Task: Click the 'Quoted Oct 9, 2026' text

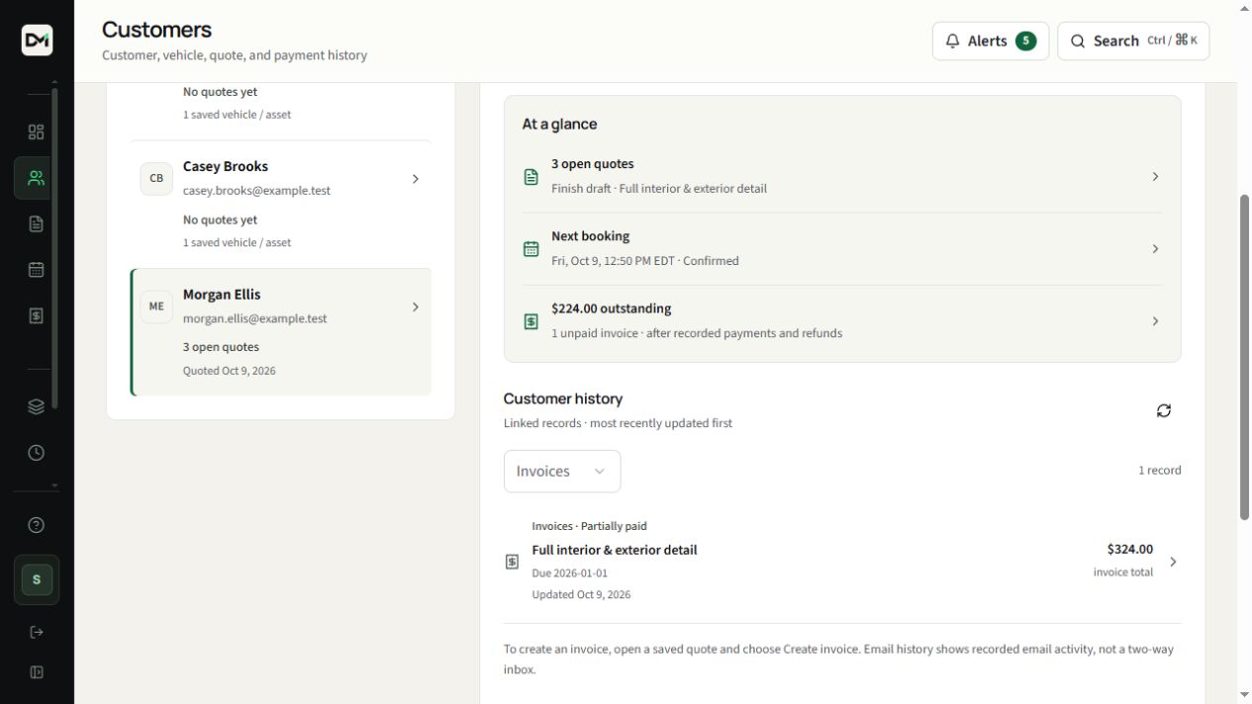Action: [x=230, y=371]
